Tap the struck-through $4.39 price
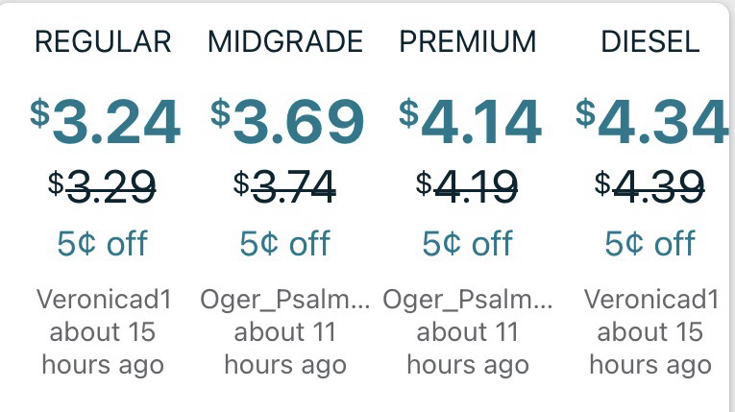 click(x=650, y=184)
